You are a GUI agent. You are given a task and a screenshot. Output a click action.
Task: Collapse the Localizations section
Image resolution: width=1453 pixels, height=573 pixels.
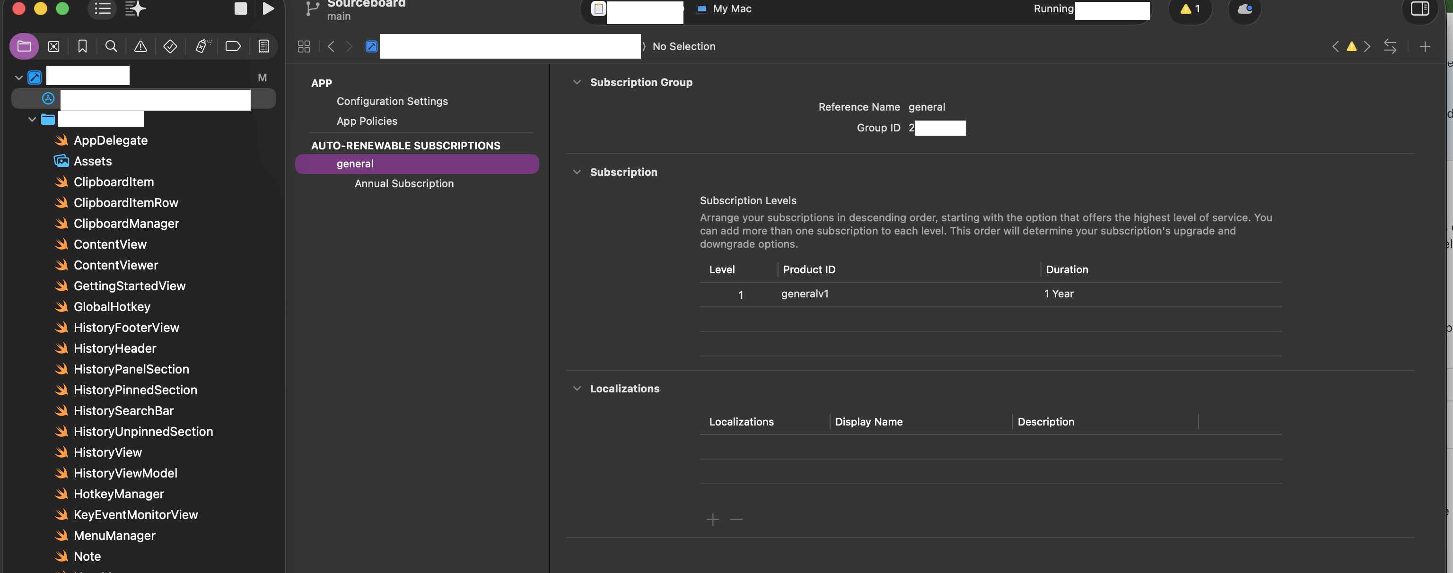(x=577, y=389)
